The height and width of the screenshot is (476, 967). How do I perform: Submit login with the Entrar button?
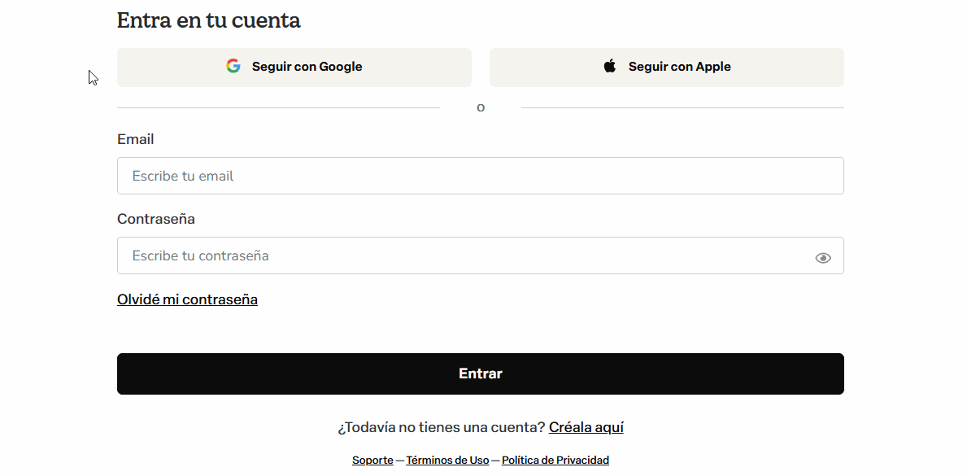coord(481,373)
